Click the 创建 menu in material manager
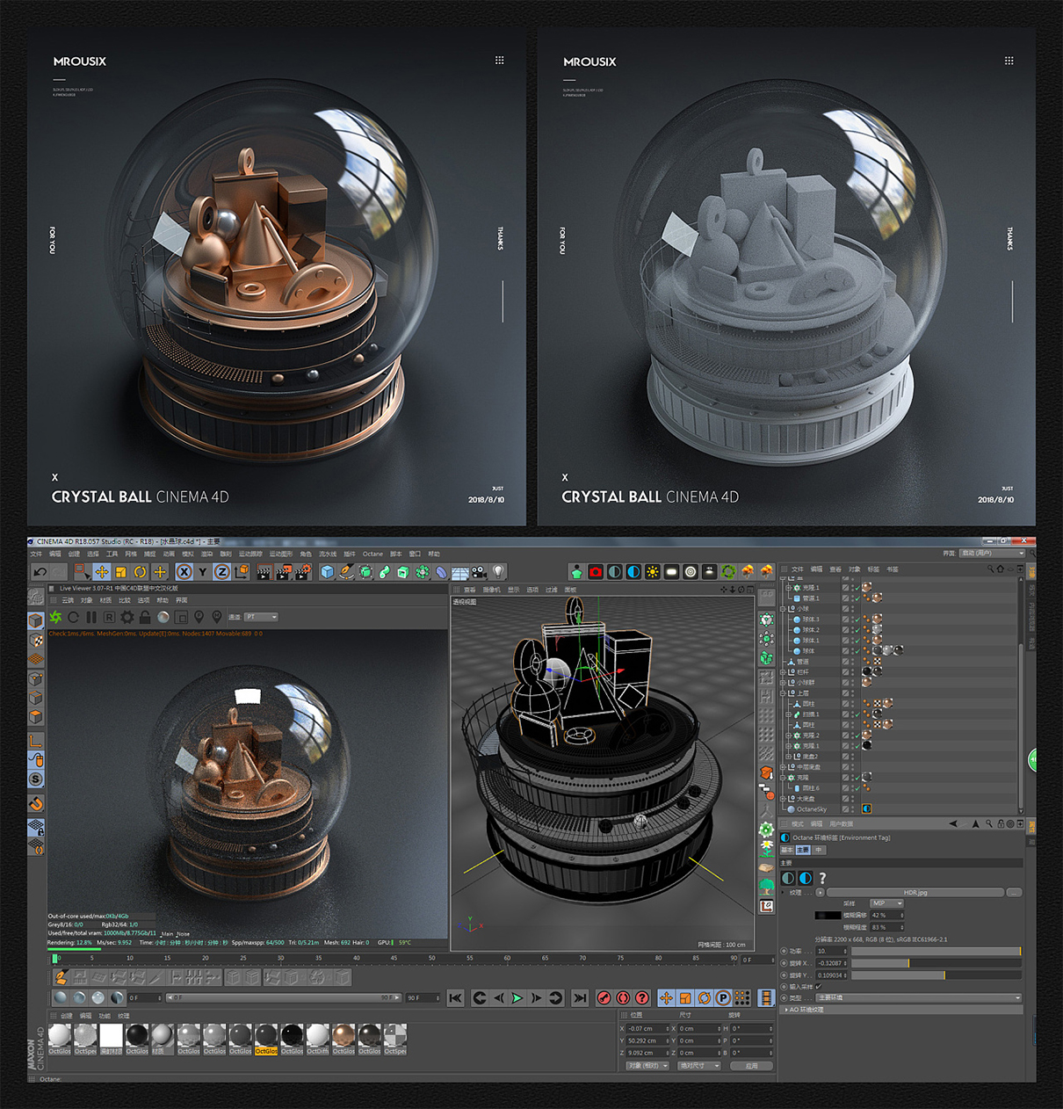1063x1109 pixels. point(67,1016)
